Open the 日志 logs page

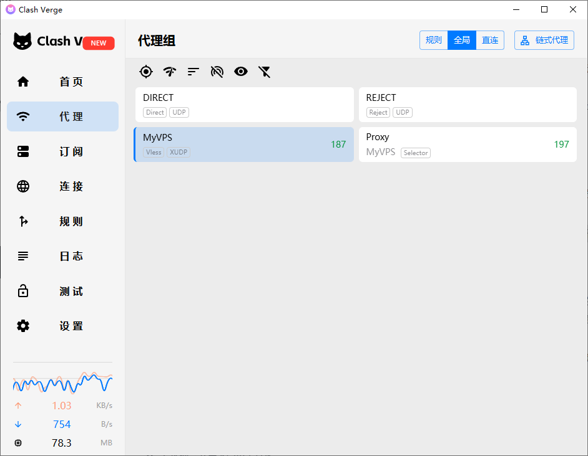(62, 256)
